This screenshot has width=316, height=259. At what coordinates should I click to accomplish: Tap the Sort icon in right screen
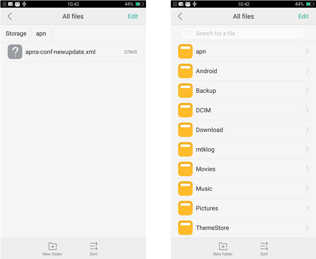pos(264,246)
